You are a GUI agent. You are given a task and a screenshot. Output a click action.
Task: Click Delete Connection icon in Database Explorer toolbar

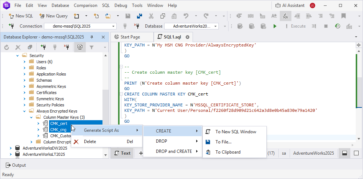(x=66, y=48)
